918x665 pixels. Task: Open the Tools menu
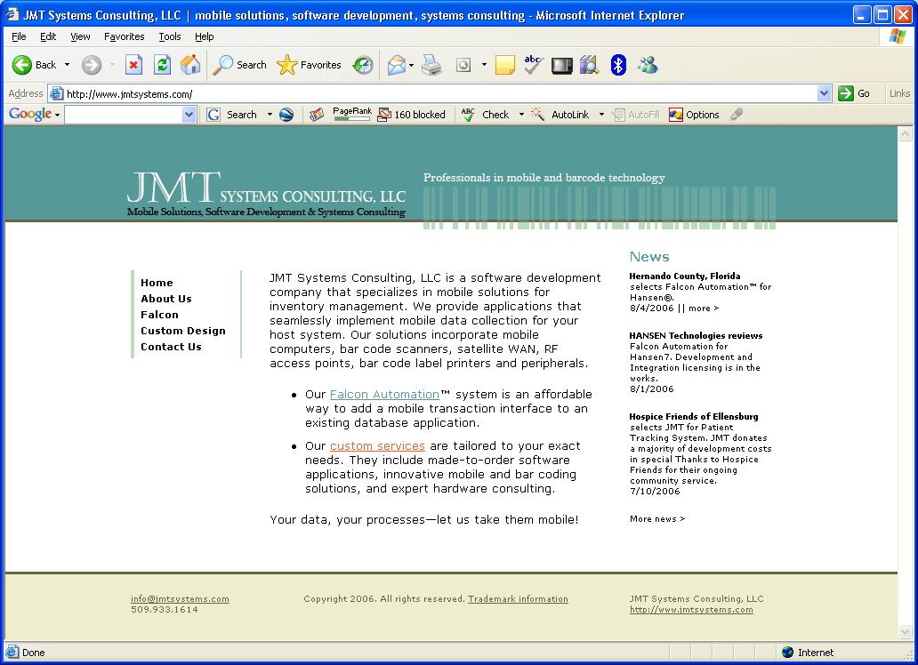(x=170, y=36)
